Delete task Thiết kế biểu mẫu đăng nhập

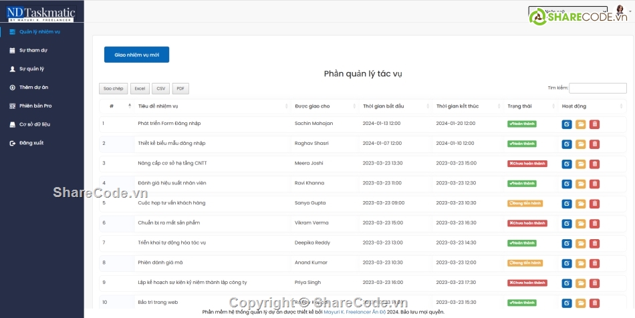pyautogui.click(x=594, y=144)
